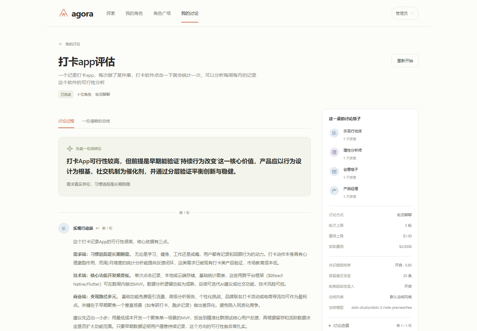Click the page title 打卡app评估

[87, 62]
